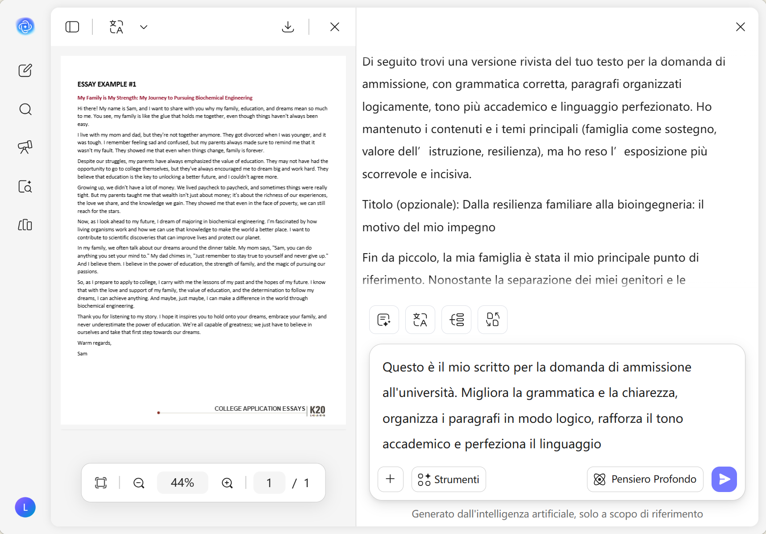Screen dimensions: 766x534
Task: Click the 'Warm regards,' line in essay
Action: pyautogui.click(x=94, y=343)
